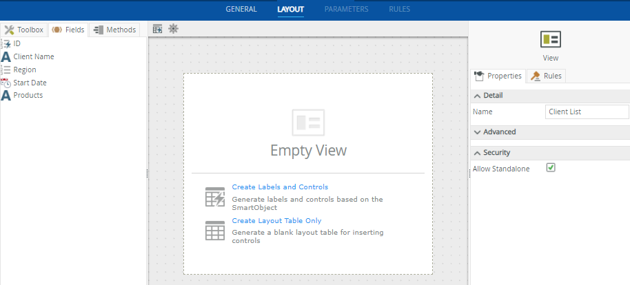
Task: Select the ID field
Action: (x=17, y=43)
